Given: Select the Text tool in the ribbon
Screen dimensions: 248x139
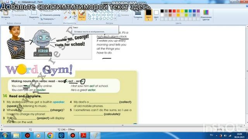Looking at the screenshot, I should (74, 13).
